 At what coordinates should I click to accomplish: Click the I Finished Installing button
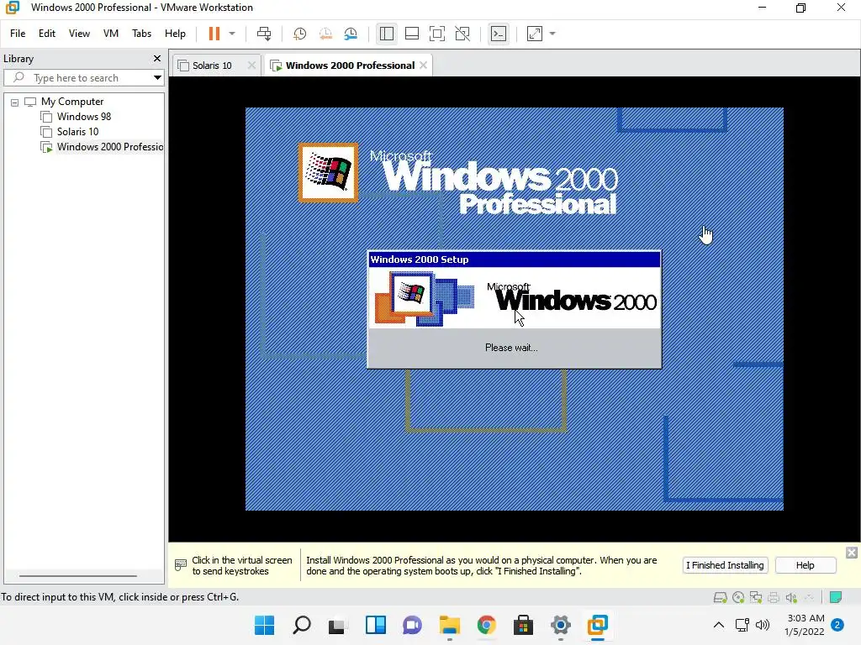click(x=725, y=565)
